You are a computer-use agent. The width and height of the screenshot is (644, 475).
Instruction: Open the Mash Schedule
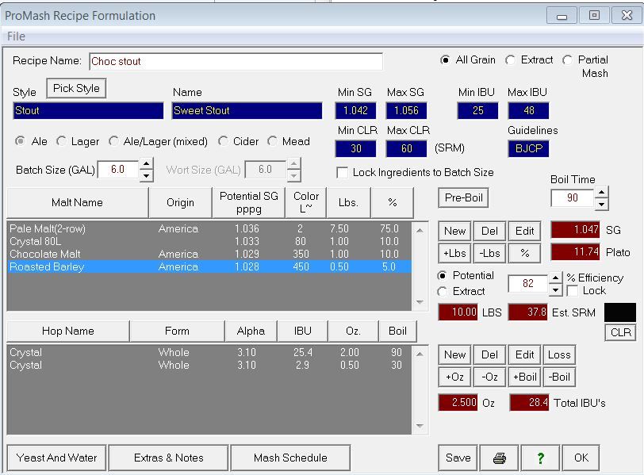pos(290,458)
